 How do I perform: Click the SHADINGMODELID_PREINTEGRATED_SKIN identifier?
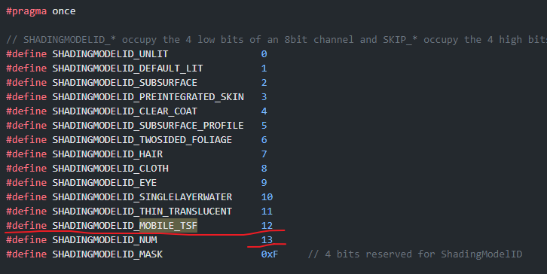click(x=148, y=97)
